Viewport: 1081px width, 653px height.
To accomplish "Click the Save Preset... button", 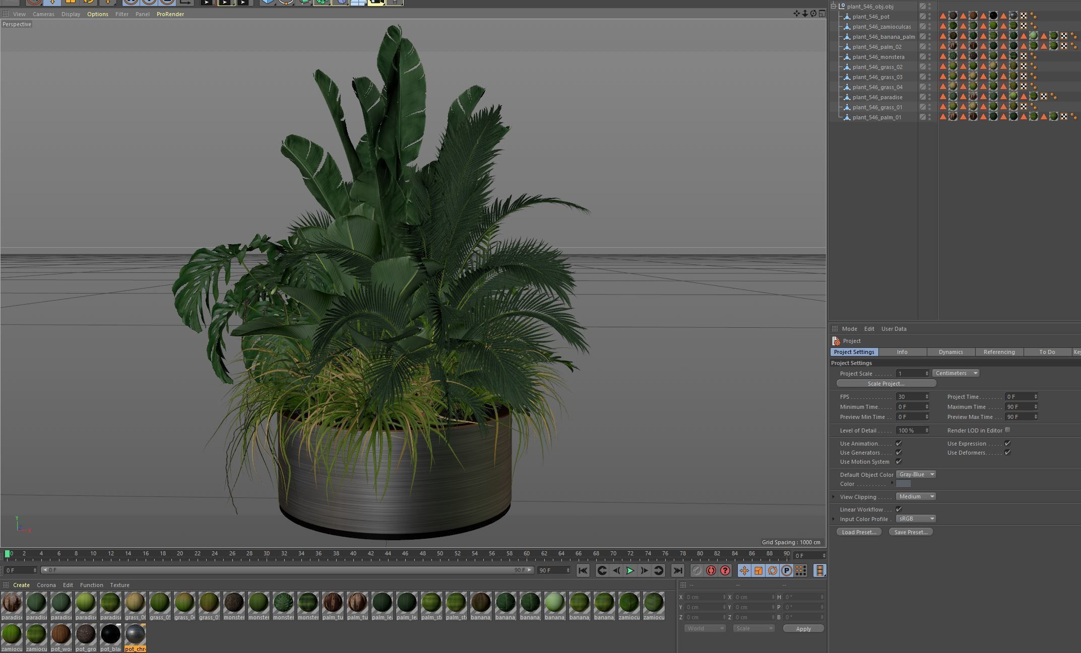I will click(x=911, y=532).
